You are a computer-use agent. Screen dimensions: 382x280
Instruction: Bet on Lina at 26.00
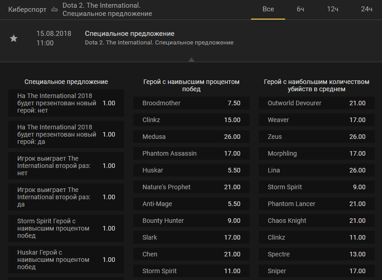pos(317,170)
